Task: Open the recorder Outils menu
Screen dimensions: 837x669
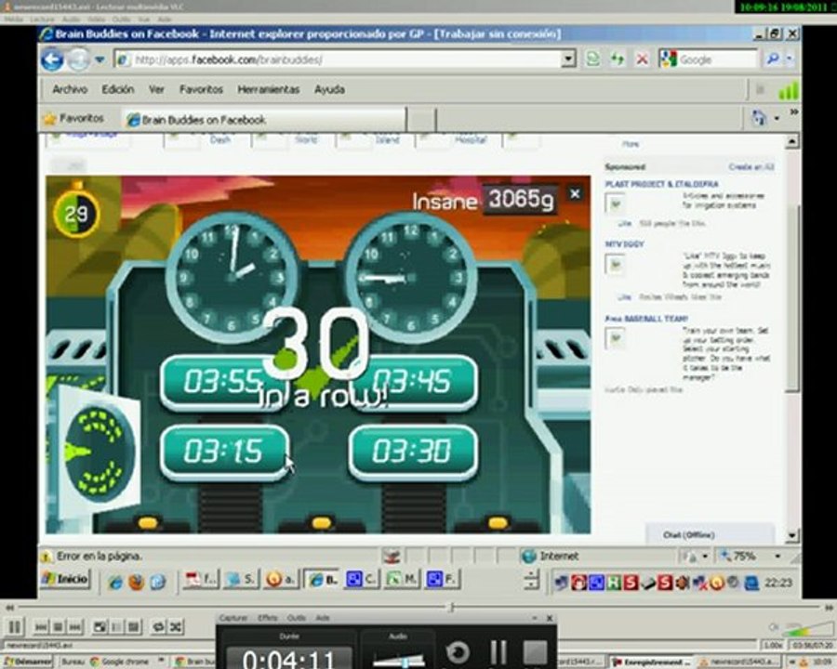Action: point(297,618)
